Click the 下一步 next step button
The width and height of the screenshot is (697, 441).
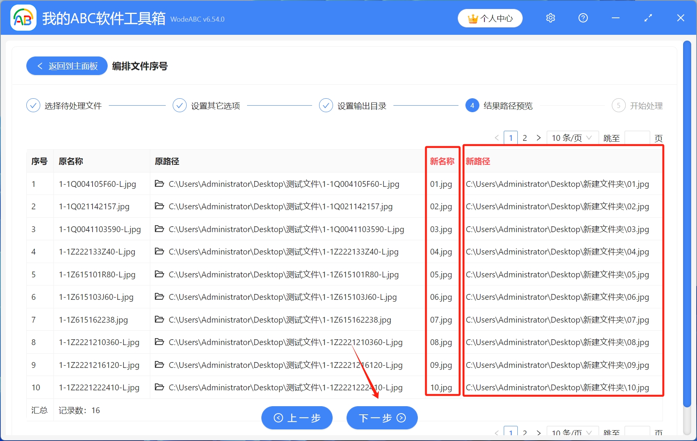[381, 418]
